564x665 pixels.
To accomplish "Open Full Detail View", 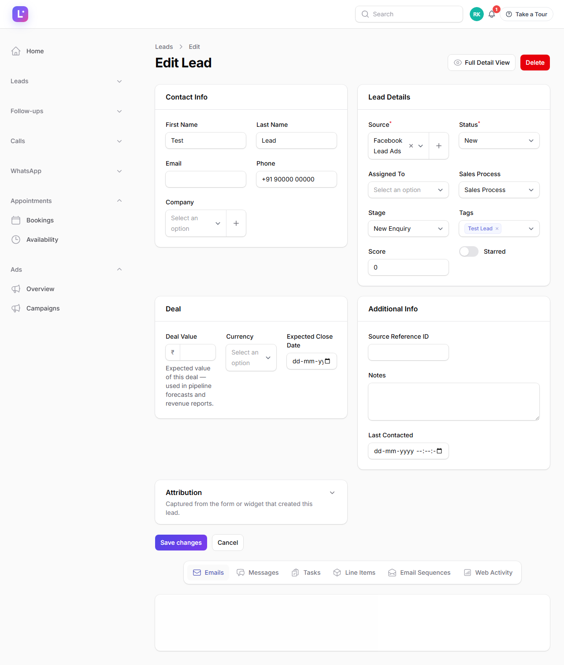I will [x=482, y=63].
